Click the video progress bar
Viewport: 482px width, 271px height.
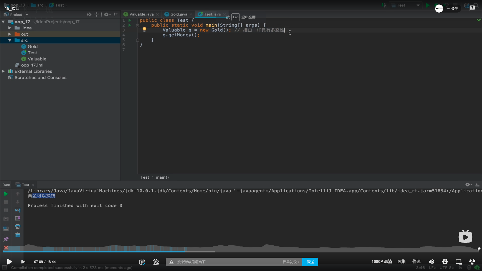241,251
